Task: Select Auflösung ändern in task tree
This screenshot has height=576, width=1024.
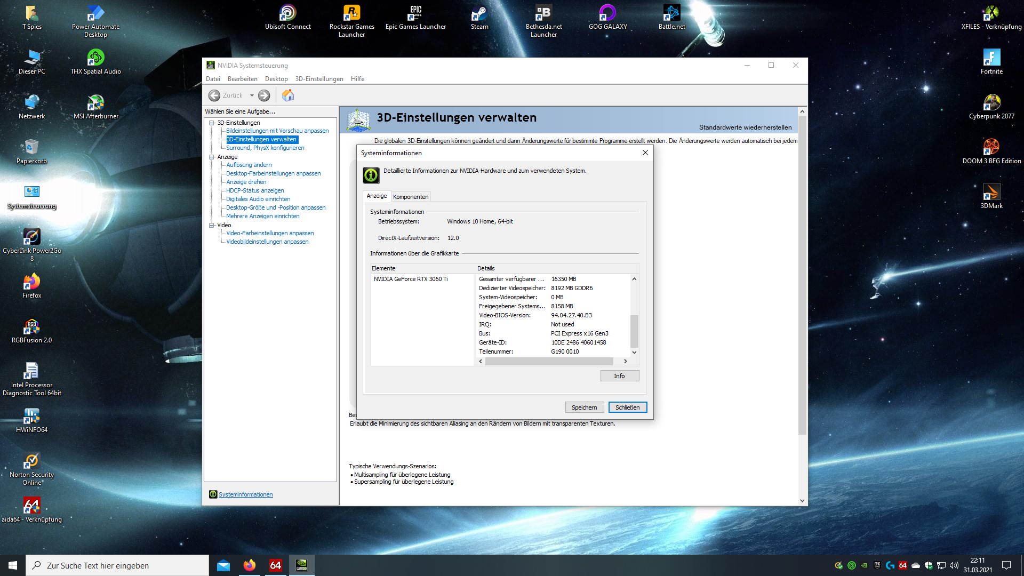Action: point(249,165)
